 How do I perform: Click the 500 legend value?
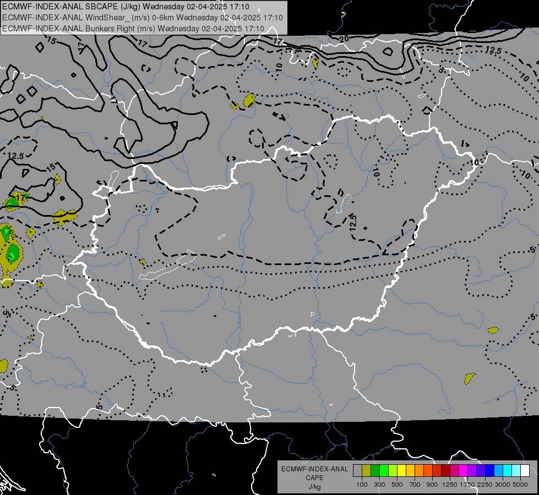pos(397,485)
